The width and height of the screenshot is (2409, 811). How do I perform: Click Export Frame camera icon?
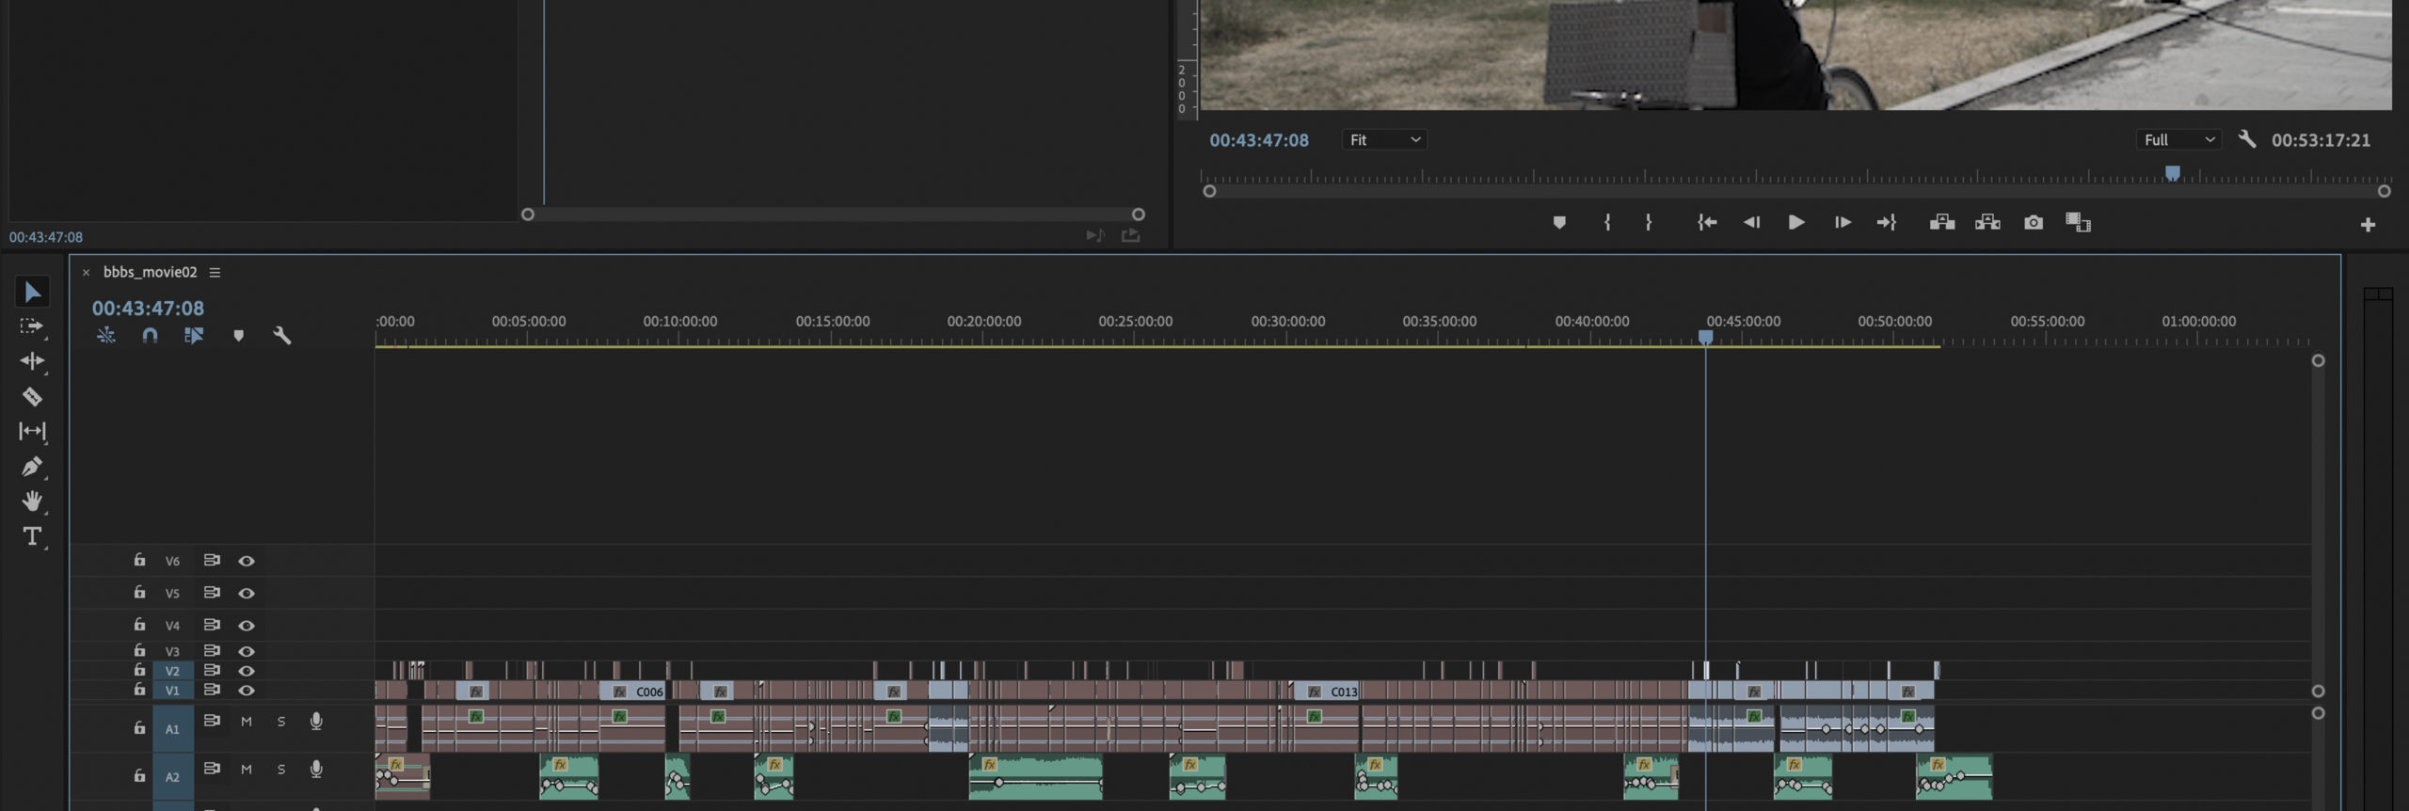coord(2034,223)
